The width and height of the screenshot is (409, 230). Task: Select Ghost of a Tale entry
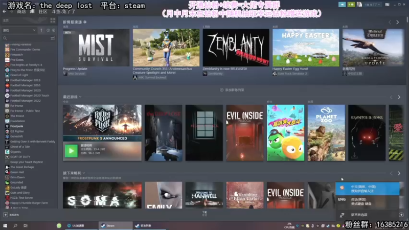tap(20, 147)
